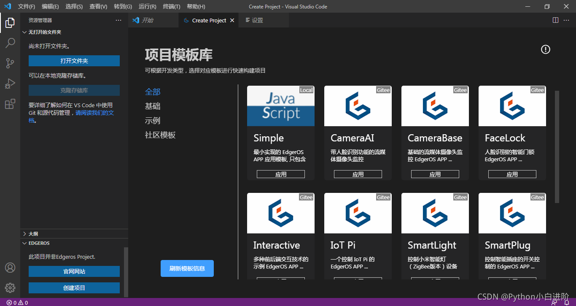
Task: Select the CameraBase template logo
Action: click(435, 106)
